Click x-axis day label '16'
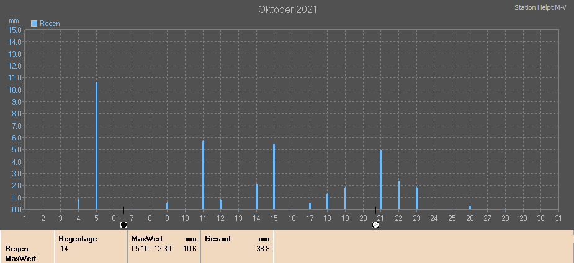This screenshot has width=574, height=263. [x=292, y=218]
